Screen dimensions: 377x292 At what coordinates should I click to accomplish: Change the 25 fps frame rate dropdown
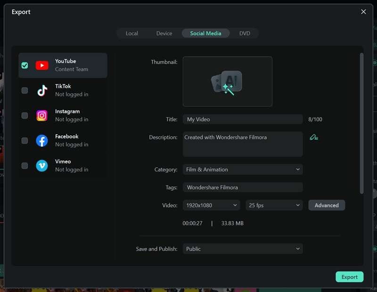274,205
